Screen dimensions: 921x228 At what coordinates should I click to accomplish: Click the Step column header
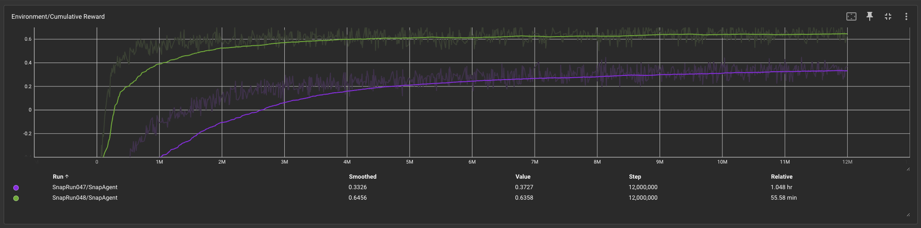pos(635,177)
